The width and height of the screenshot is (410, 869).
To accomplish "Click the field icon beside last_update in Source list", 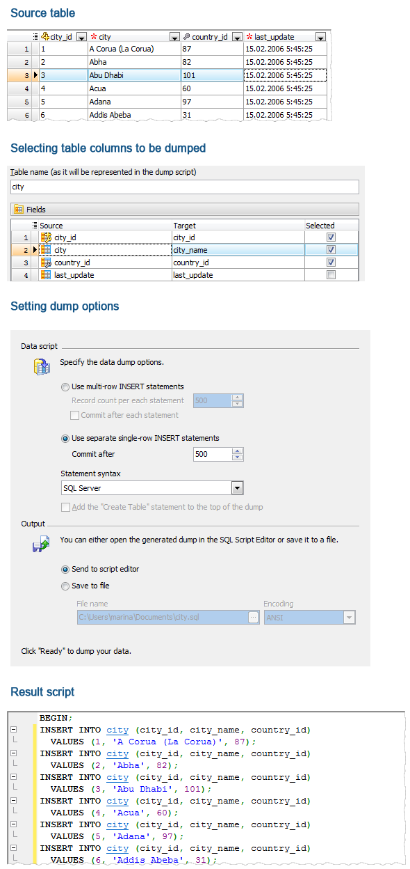I will (x=47, y=274).
